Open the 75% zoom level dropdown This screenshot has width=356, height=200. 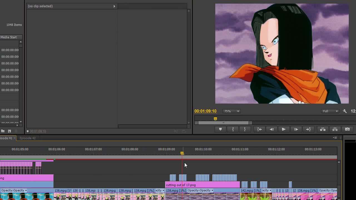coord(232,111)
